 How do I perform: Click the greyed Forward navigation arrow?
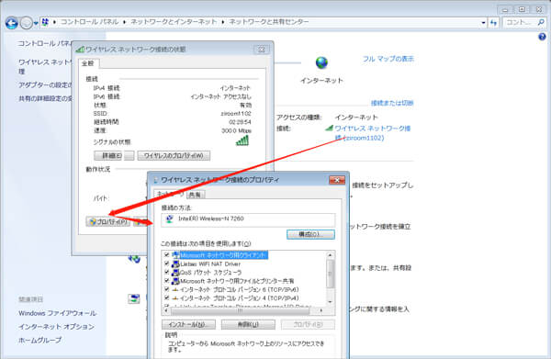tap(27, 23)
